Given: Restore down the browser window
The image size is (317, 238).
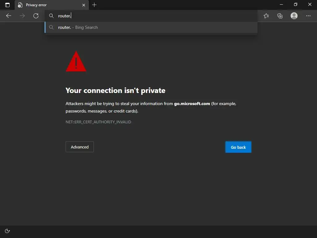Looking at the screenshot, I should click(296, 4).
